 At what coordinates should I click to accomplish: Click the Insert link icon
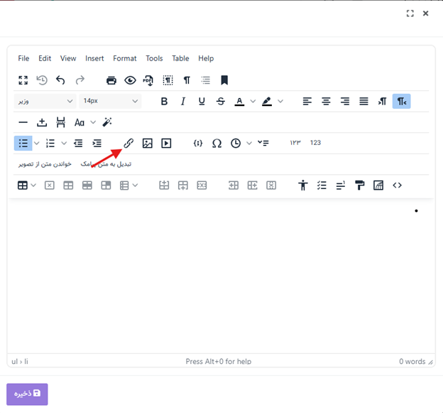[x=128, y=143]
